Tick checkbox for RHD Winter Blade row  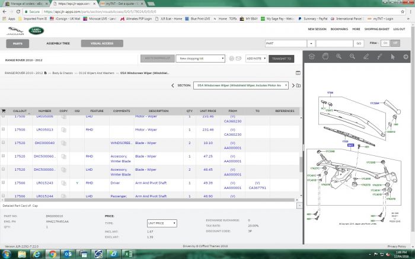coord(3,156)
